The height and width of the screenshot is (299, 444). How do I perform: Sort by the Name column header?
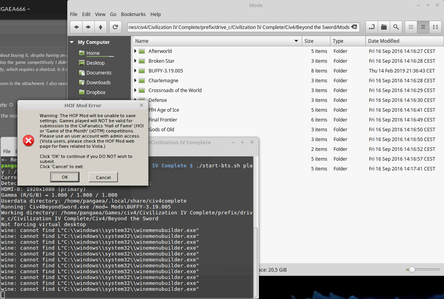217,41
